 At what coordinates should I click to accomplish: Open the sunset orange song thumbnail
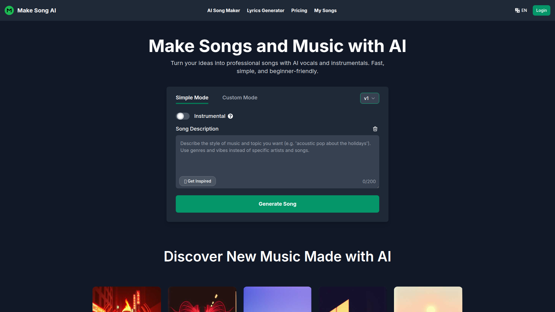pyautogui.click(x=428, y=299)
